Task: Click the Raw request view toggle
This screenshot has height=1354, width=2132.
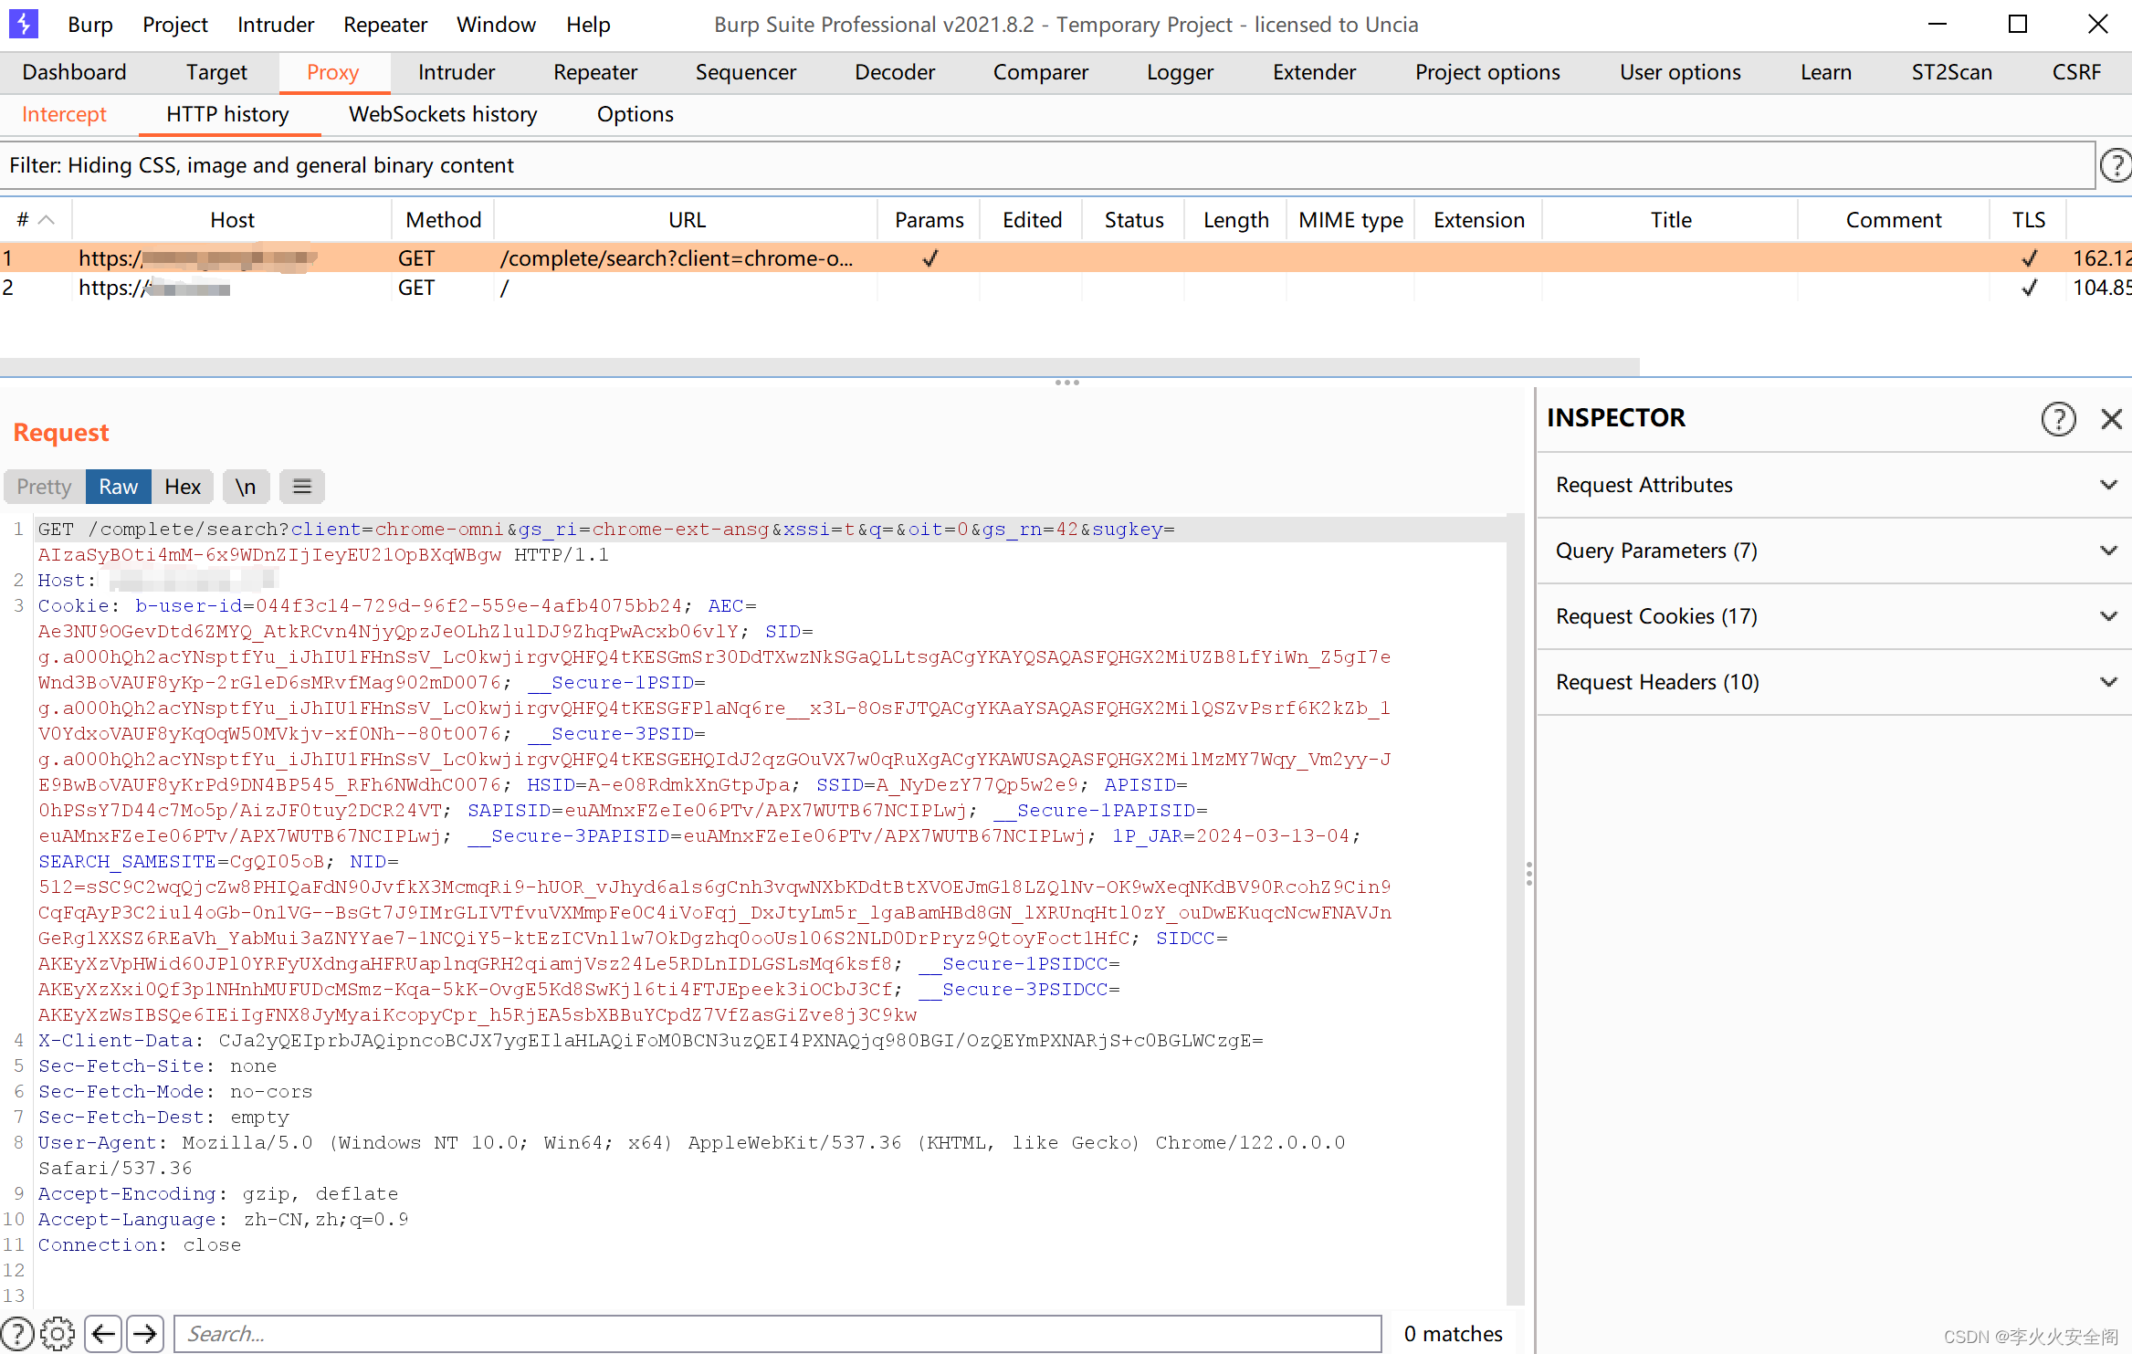Action: pyautogui.click(x=117, y=487)
